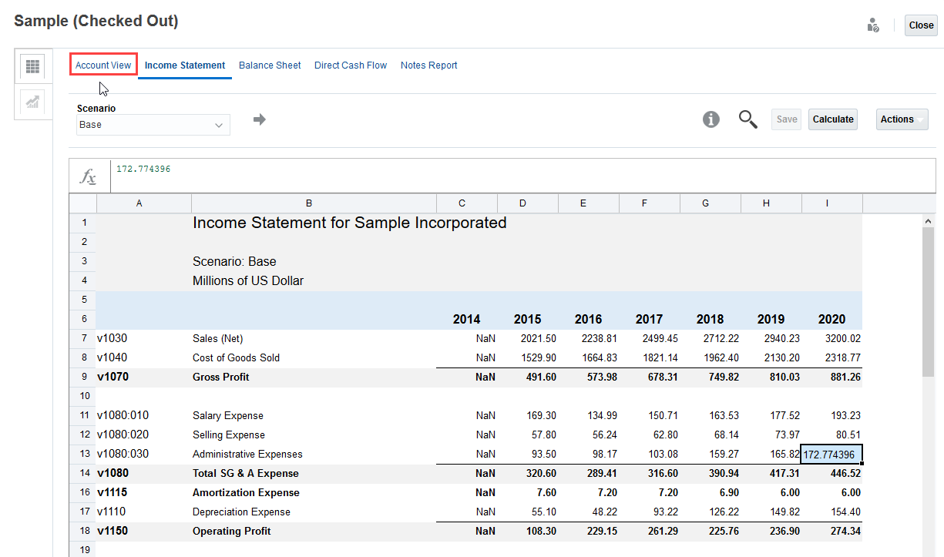Open the grid view icon in left sidebar

(32, 66)
